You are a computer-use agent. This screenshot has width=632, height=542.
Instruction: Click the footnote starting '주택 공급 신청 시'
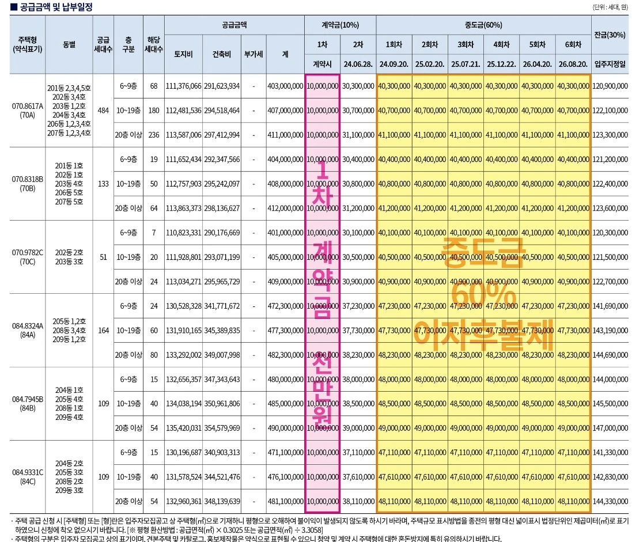(320, 525)
